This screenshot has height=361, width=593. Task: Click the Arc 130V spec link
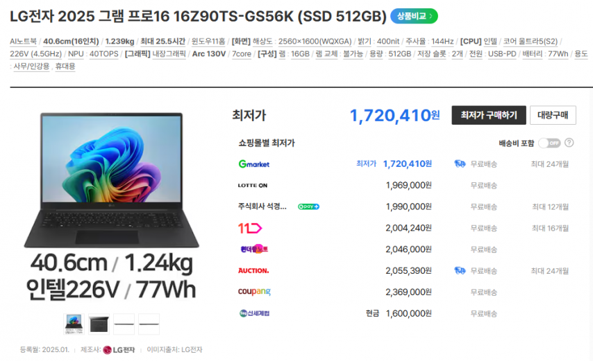point(208,53)
